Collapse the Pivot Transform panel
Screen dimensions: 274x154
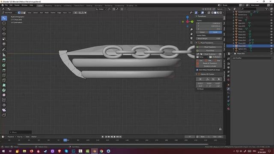pyautogui.click(x=207, y=43)
